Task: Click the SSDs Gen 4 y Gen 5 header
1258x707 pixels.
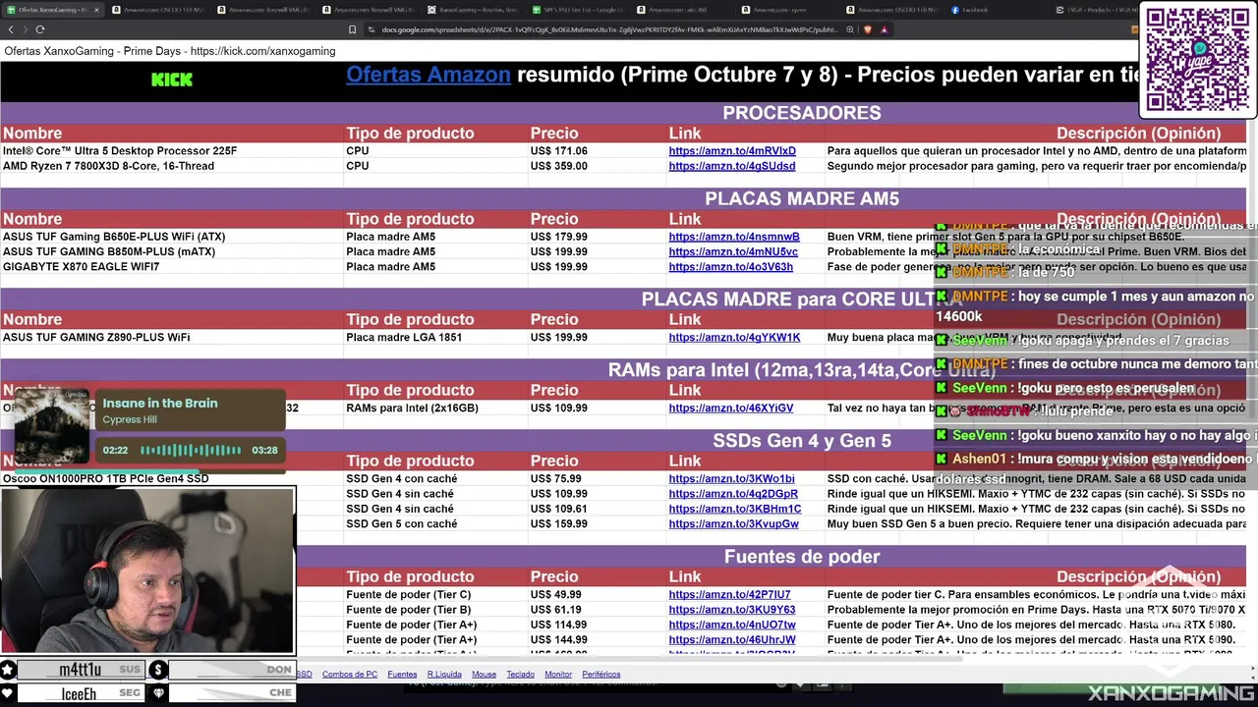Action: coord(802,441)
